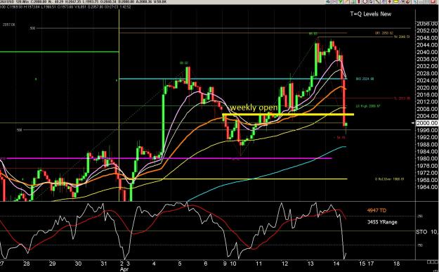This screenshot has width=439, height=272.
Task: Select the 'weekly open' text annotation
Action: (254, 108)
